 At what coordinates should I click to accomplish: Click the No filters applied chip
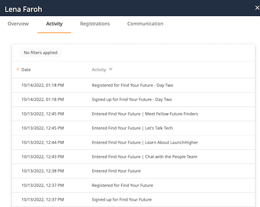[41, 53]
